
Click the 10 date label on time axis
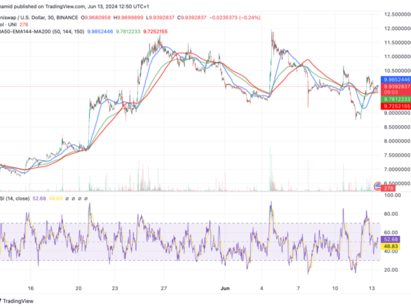point(335,288)
